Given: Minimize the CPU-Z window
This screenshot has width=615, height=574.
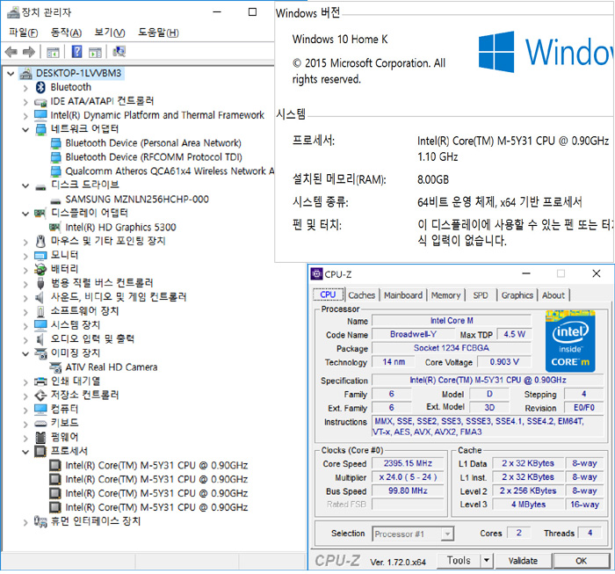Looking at the screenshot, I should coord(526,273).
